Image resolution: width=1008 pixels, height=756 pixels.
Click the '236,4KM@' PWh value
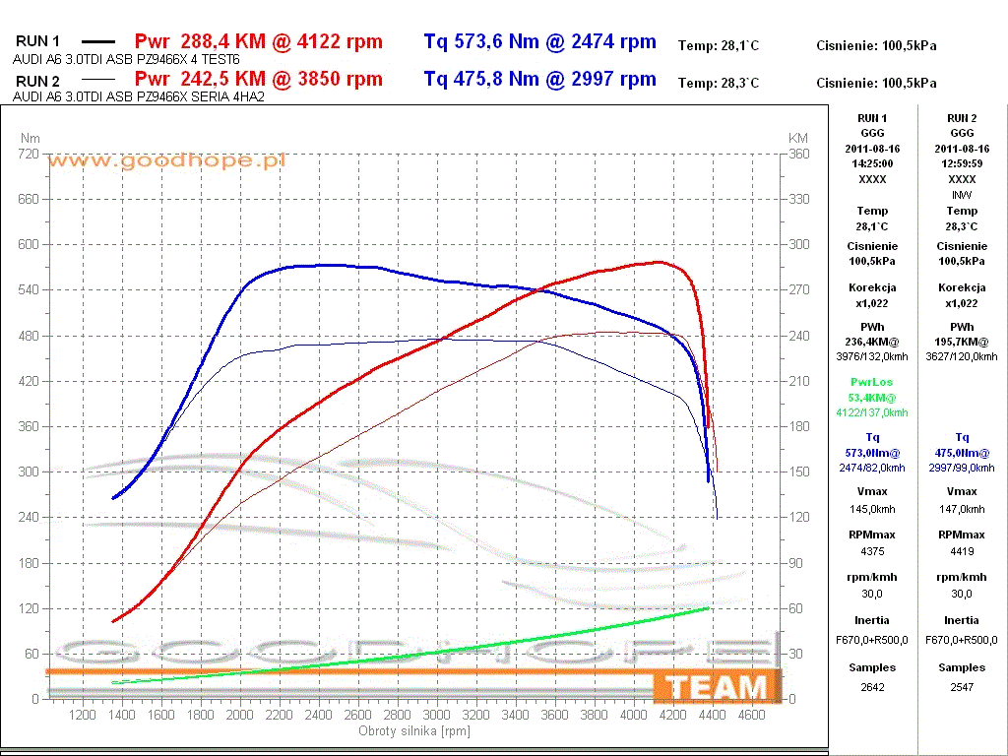(x=872, y=342)
